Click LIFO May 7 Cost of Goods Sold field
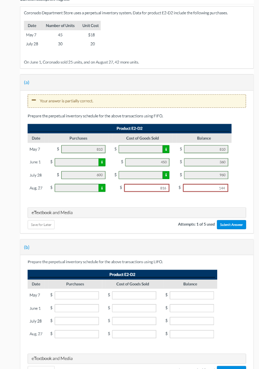The height and width of the screenshot is (369, 259). 134,295
